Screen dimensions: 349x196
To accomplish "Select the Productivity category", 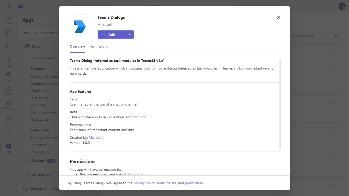I will coord(40,152).
